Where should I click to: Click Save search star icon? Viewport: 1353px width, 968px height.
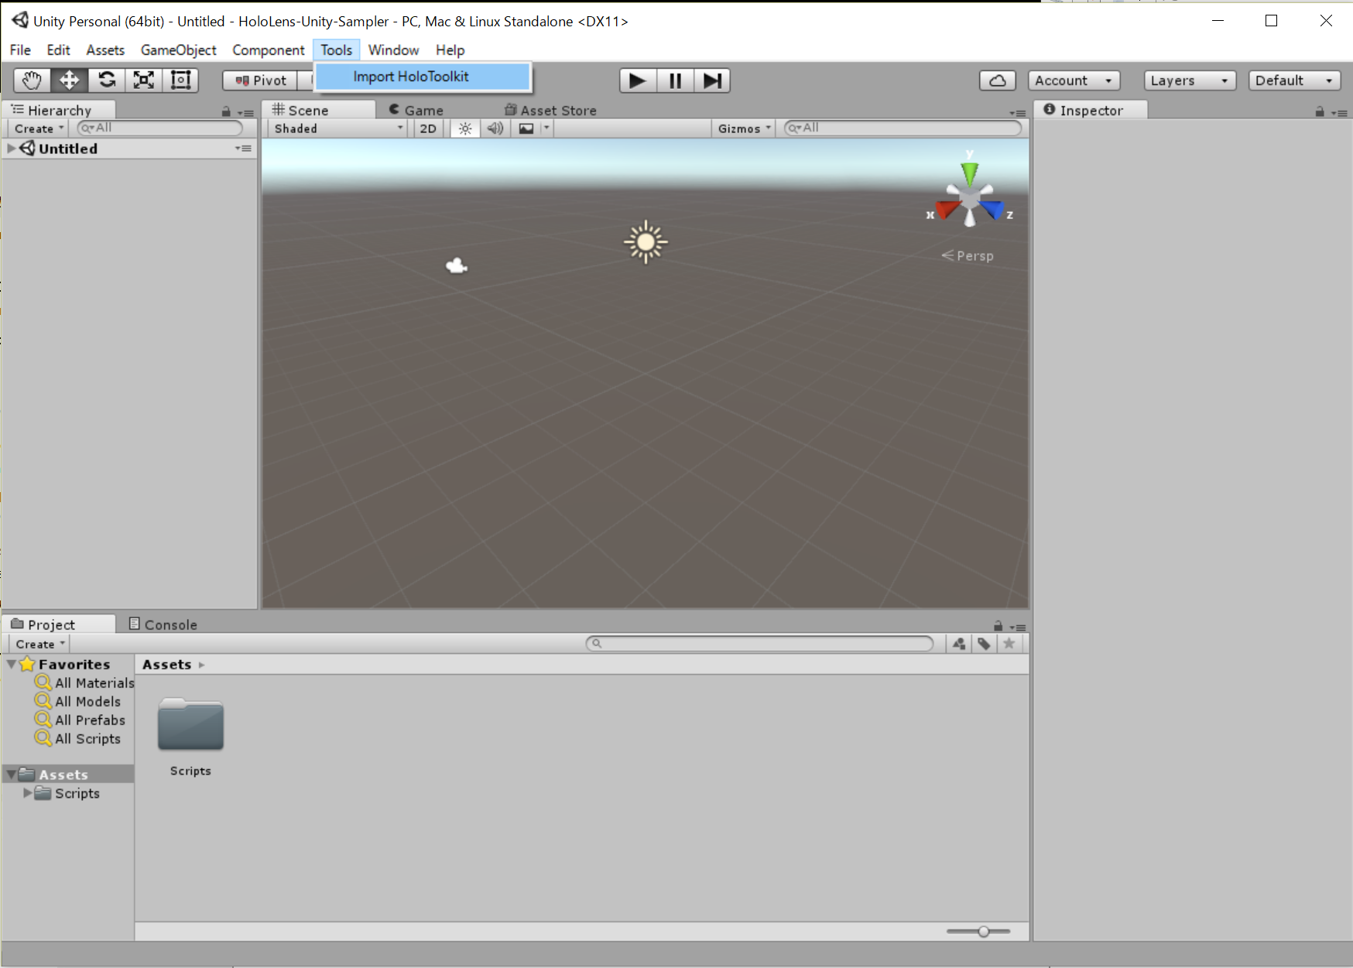(1009, 643)
